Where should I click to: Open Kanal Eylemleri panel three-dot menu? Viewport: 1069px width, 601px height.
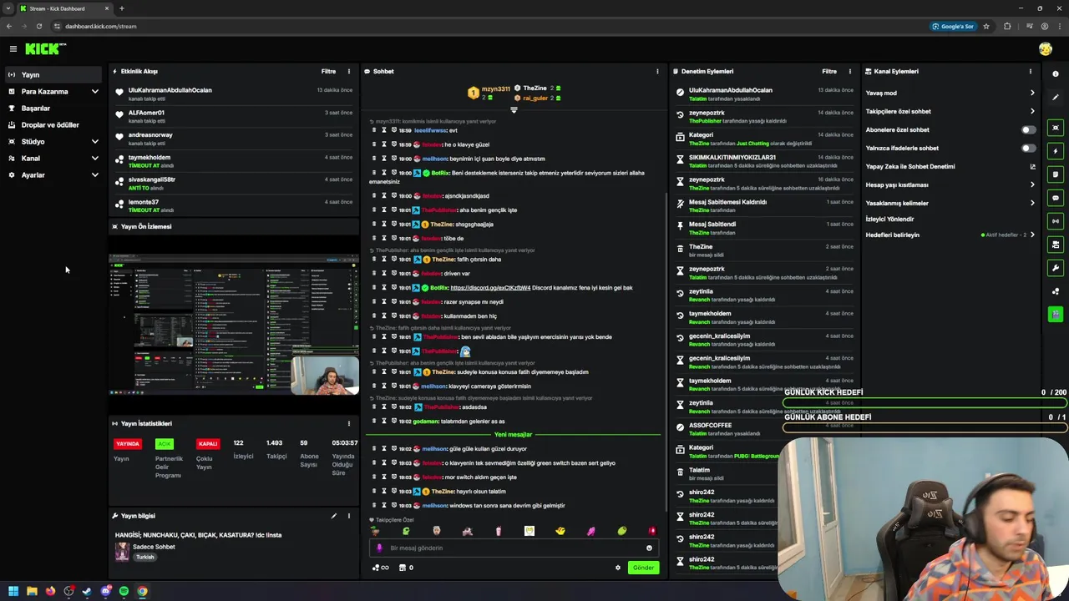1030,72
